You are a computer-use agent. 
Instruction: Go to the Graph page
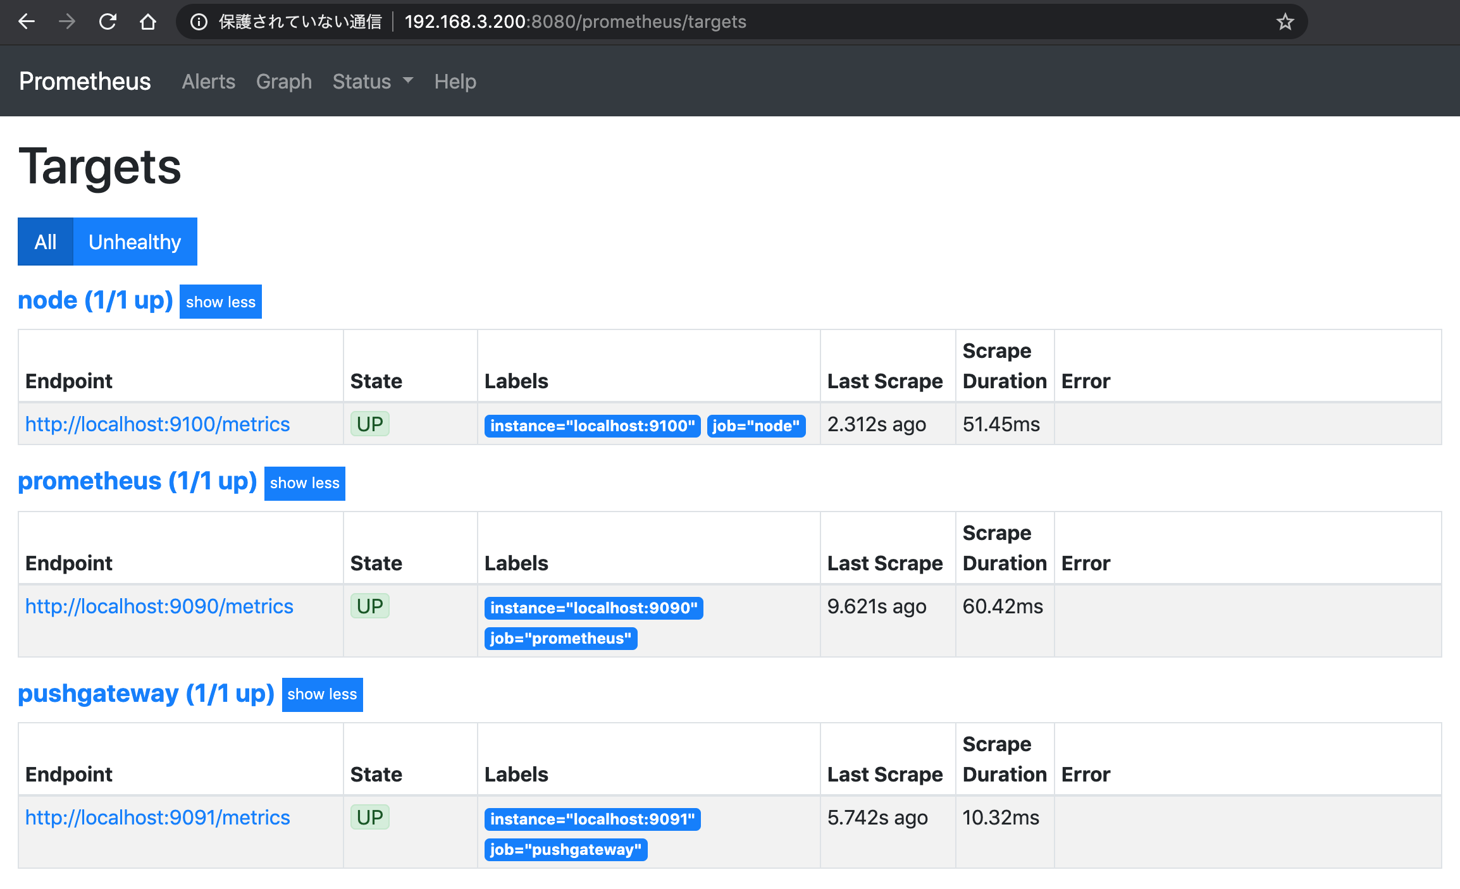284,82
